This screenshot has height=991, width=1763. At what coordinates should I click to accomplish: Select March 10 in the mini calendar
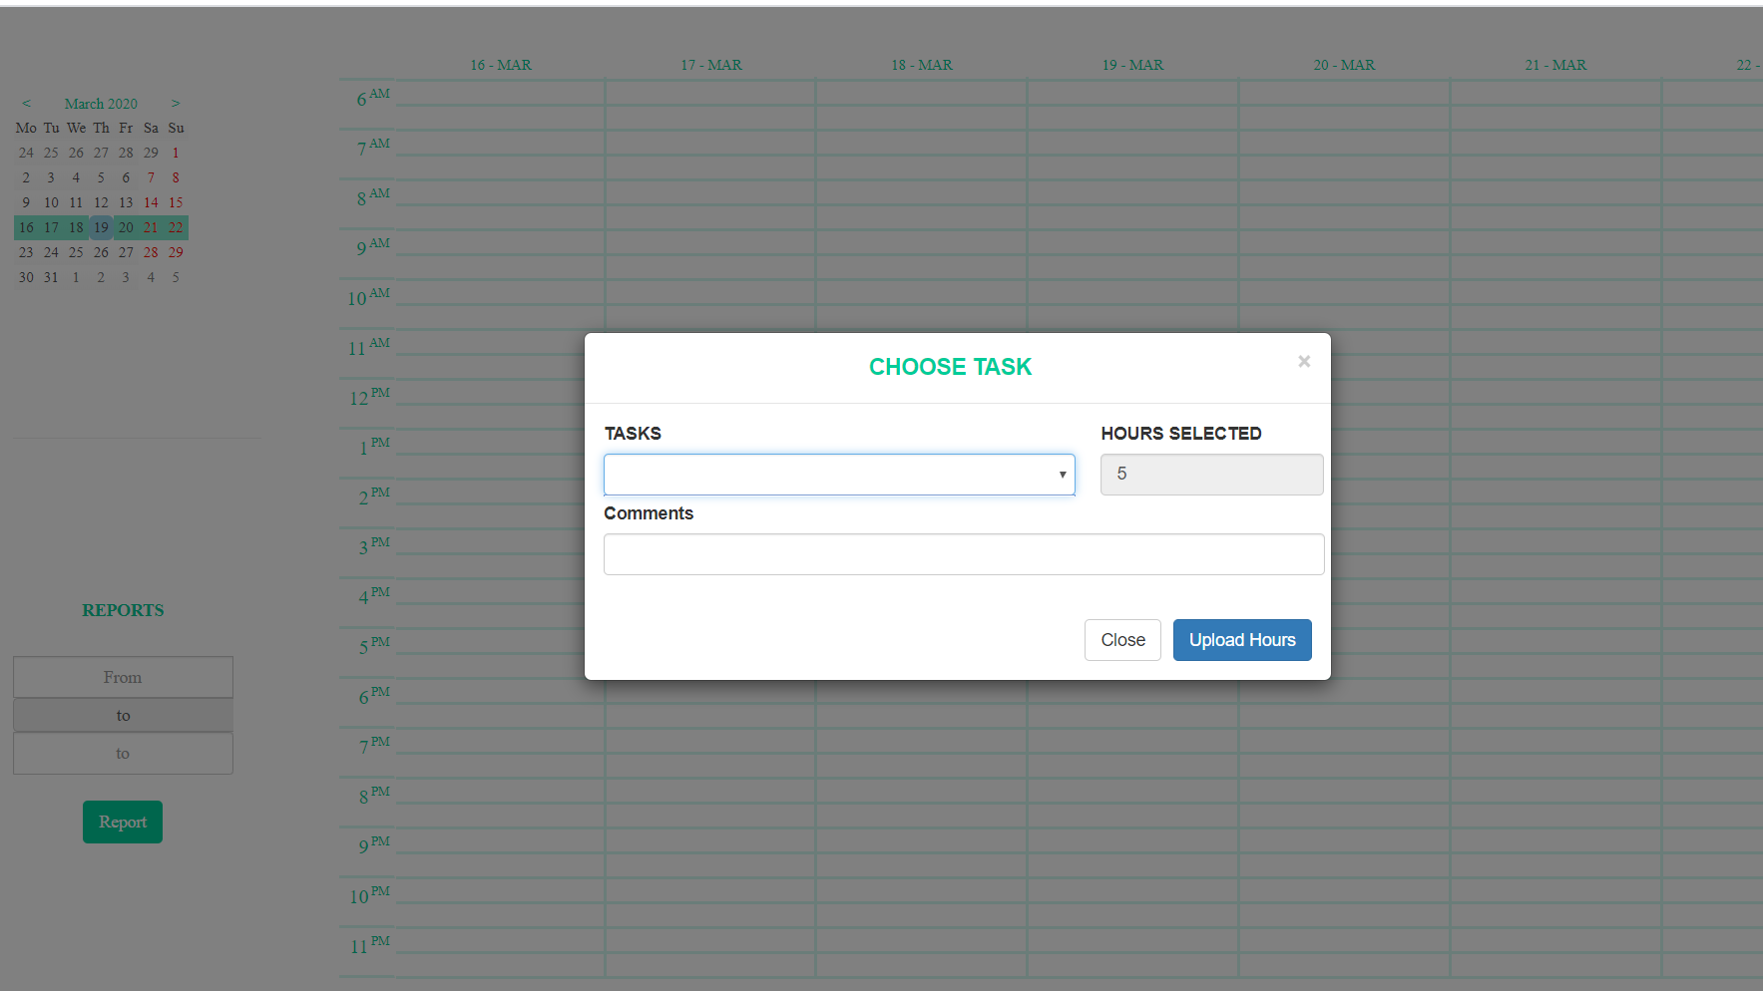pyautogui.click(x=51, y=202)
